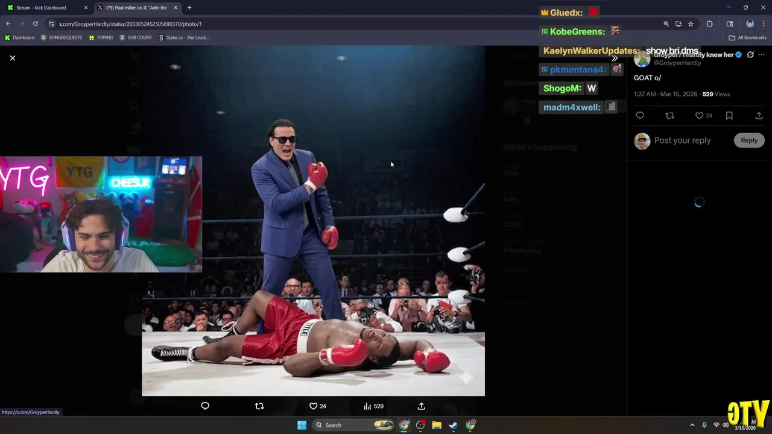Viewport: 772px width, 434px height.
Task: Select the Paul miller on X browser tab
Action: (136, 8)
